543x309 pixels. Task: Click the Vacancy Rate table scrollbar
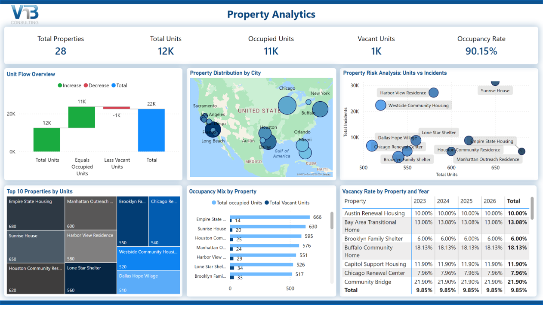(x=532, y=208)
